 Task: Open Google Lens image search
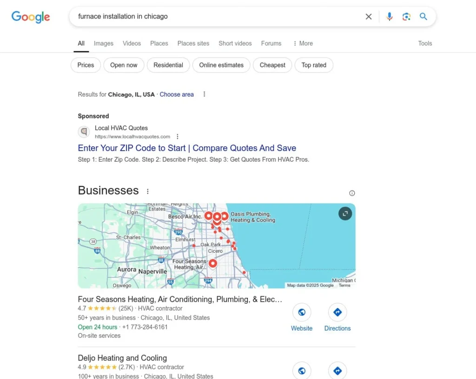click(407, 17)
